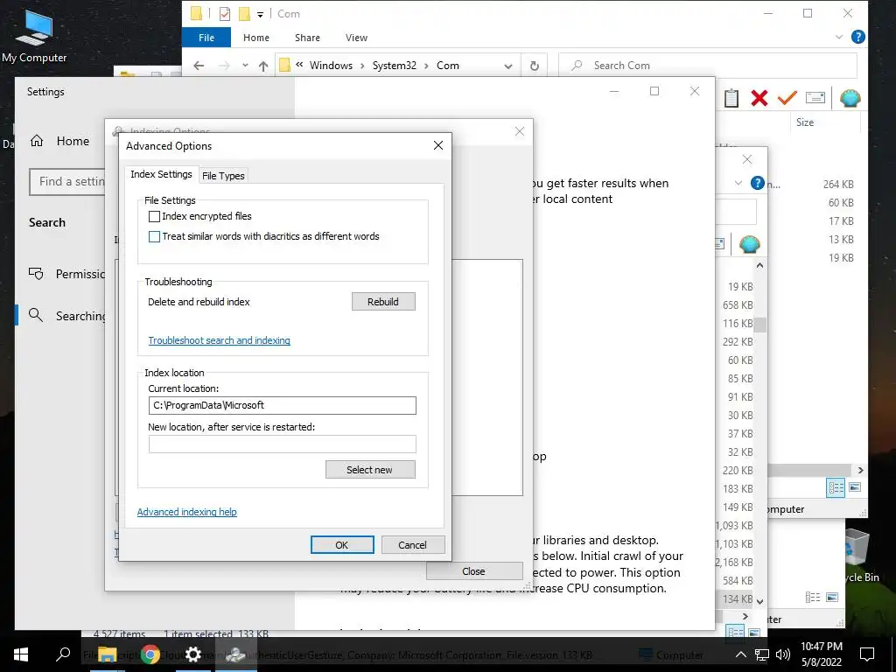The image size is (896, 672).
Task: Close the Advanced Options dialog
Action: (x=438, y=146)
